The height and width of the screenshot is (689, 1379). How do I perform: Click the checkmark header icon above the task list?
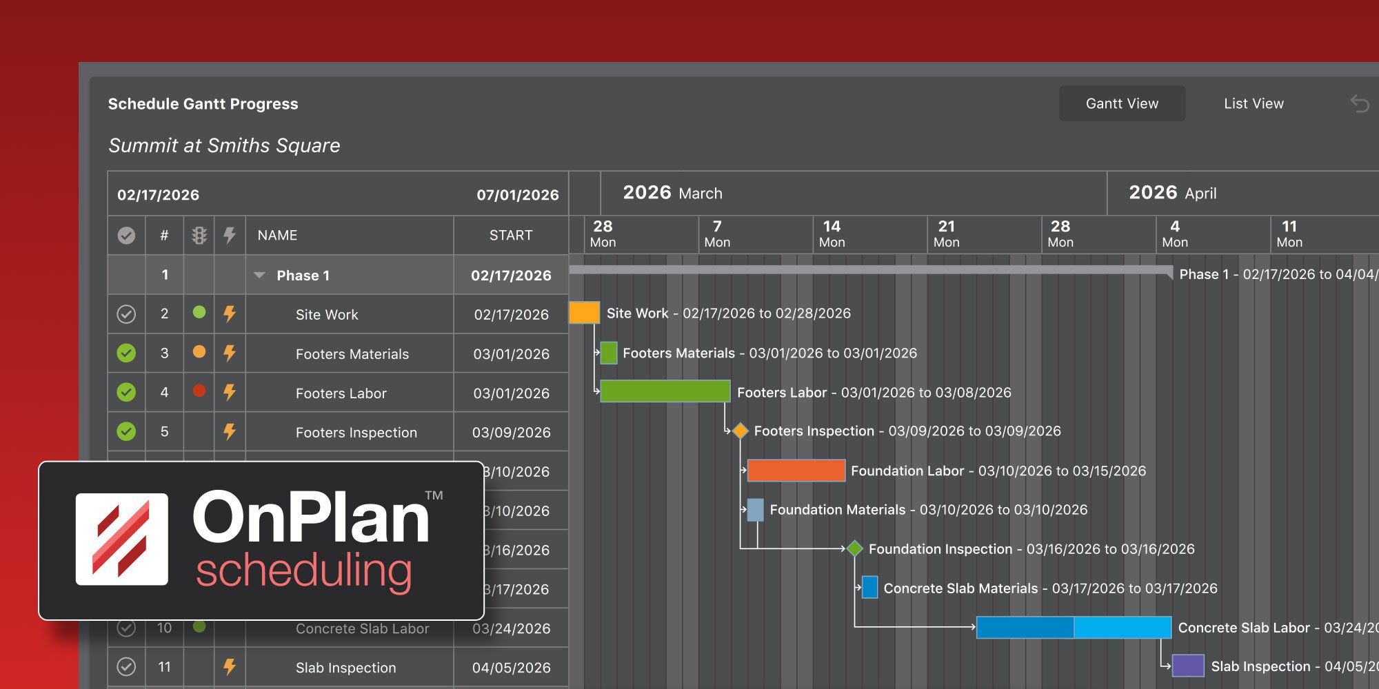[127, 235]
